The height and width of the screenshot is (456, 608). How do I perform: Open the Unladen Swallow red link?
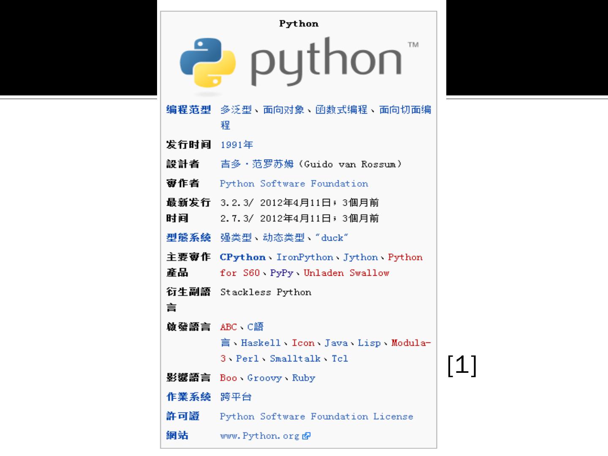tap(346, 273)
